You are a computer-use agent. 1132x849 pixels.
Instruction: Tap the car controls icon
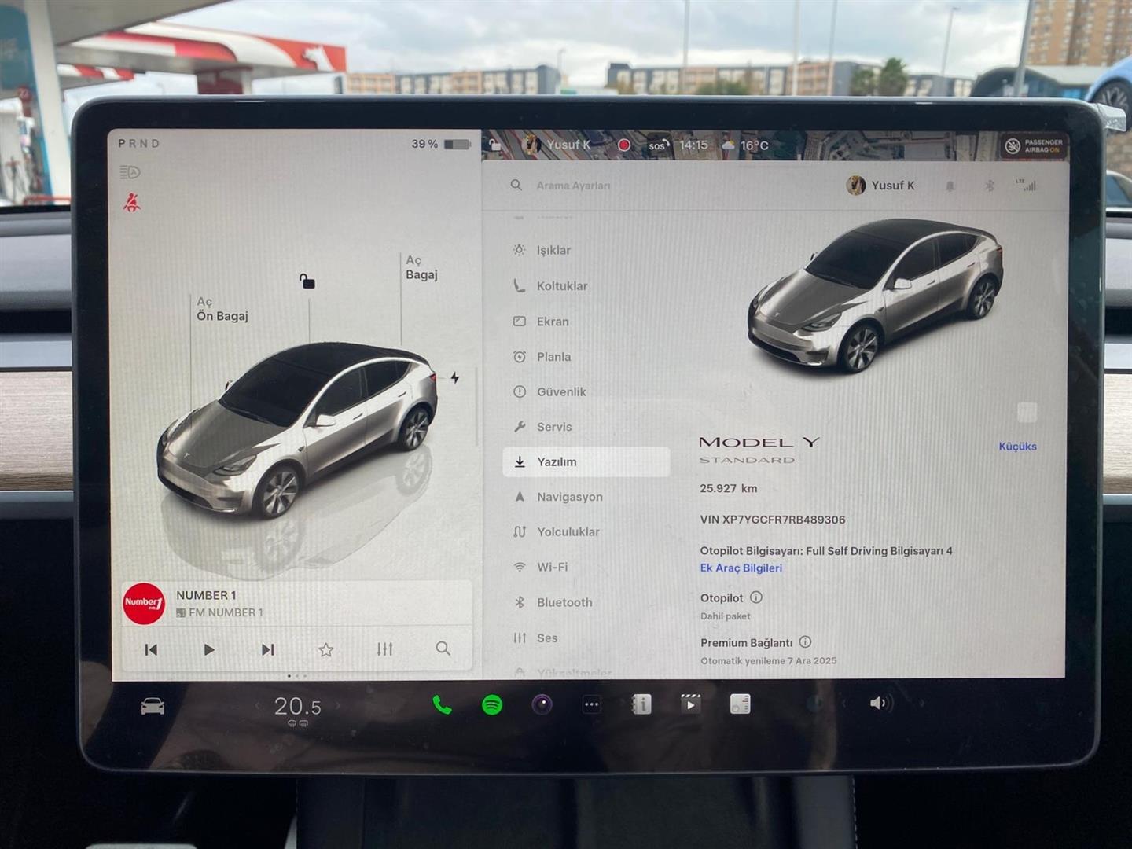click(153, 707)
